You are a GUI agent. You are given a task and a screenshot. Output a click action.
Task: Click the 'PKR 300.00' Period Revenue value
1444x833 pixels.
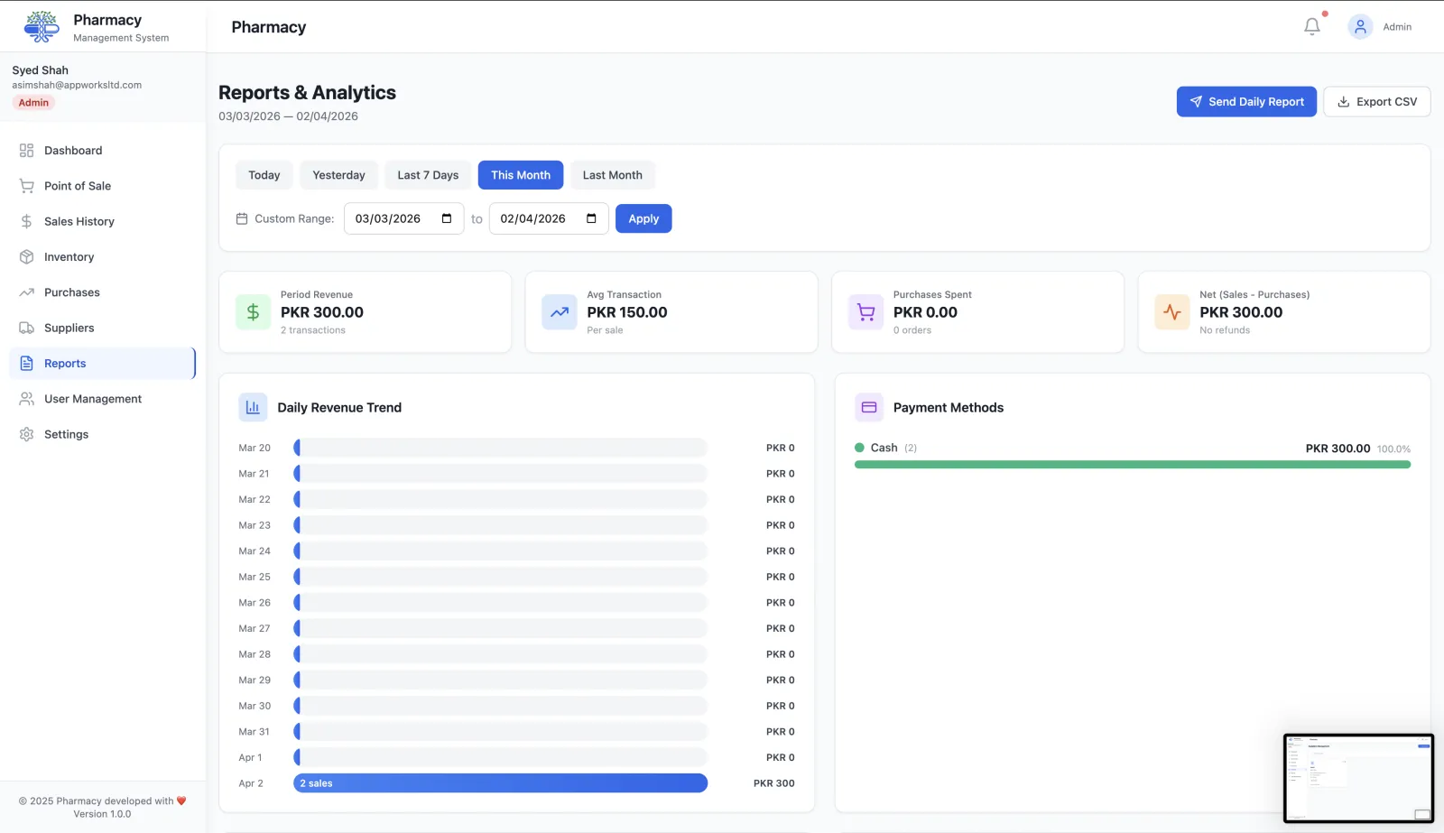point(322,312)
